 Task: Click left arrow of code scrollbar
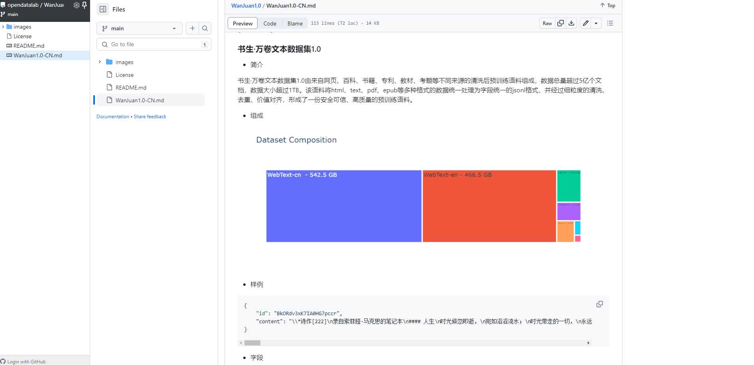[241, 343]
